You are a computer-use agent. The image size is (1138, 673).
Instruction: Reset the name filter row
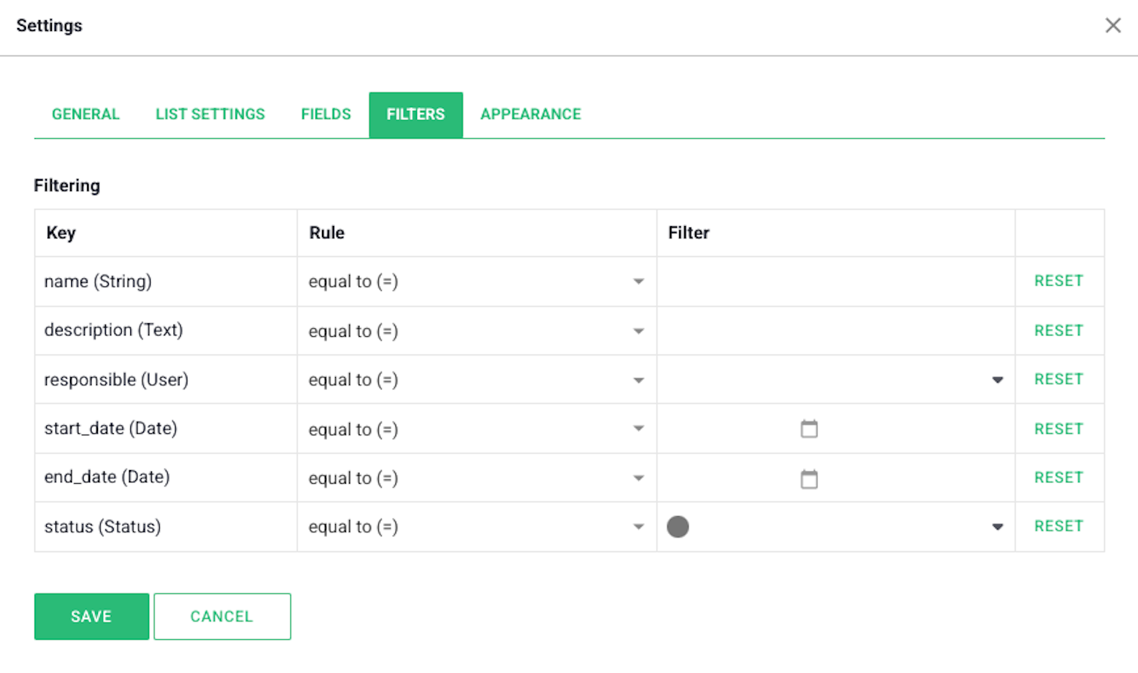(x=1059, y=281)
